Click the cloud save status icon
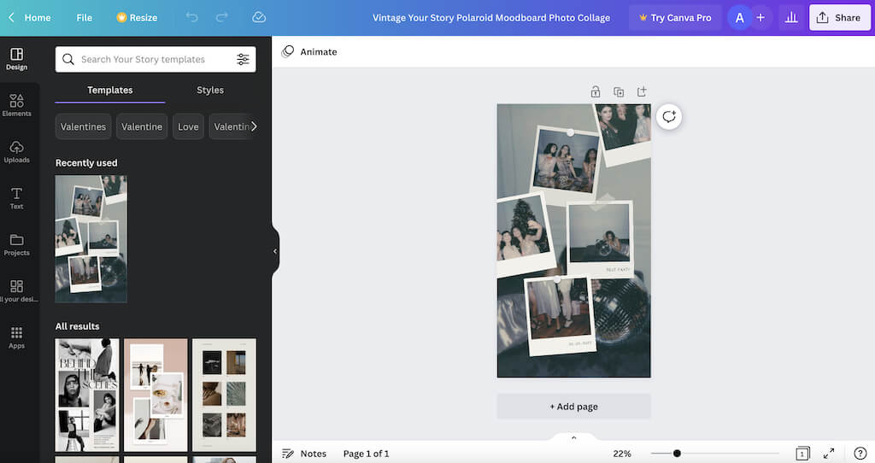Image resolution: width=875 pixels, height=463 pixels. (259, 17)
